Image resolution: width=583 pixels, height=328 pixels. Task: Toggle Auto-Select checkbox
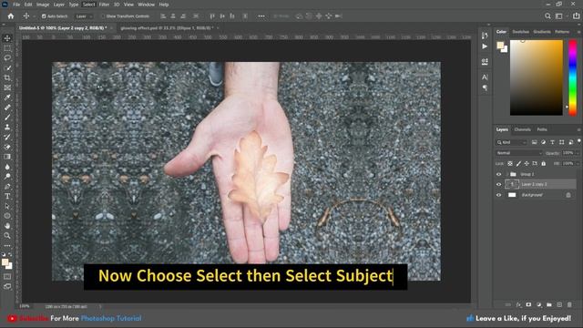(x=44, y=16)
